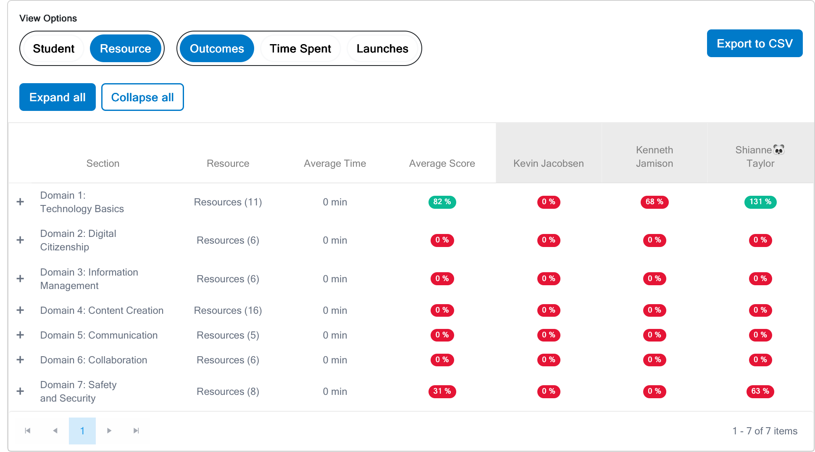Expand Domain 4: Content Creation section
Screen dimensions: 815x452
coord(20,310)
